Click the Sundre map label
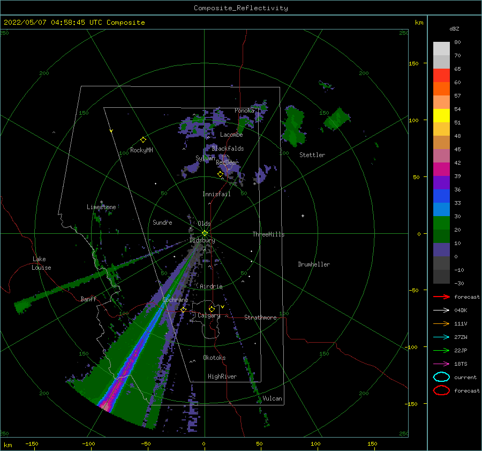Viewport: 482px width, 451px height. tap(162, 222)
